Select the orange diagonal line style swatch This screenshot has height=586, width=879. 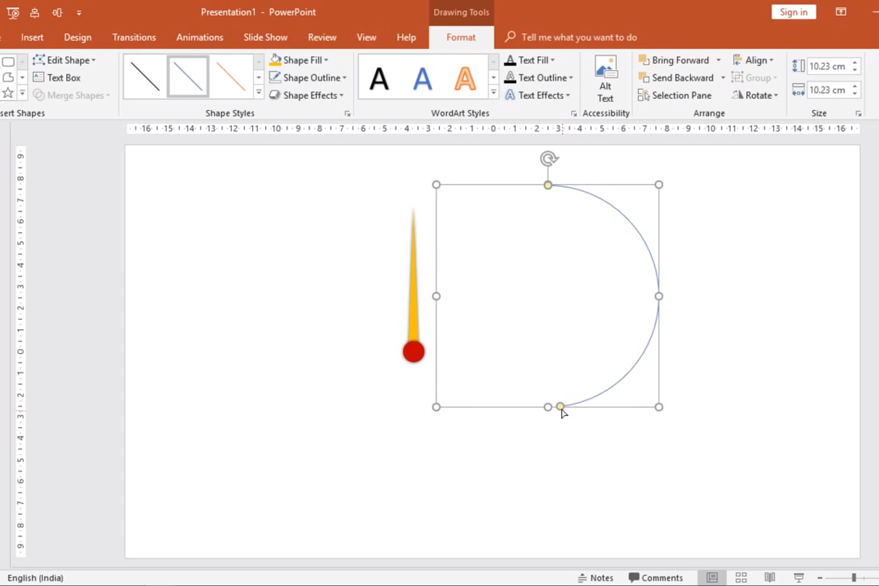click(x=231, y=77)
